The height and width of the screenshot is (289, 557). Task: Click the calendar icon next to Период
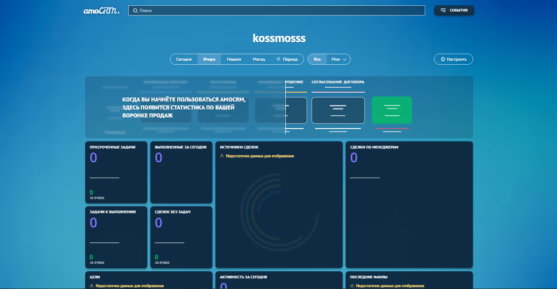278,59
